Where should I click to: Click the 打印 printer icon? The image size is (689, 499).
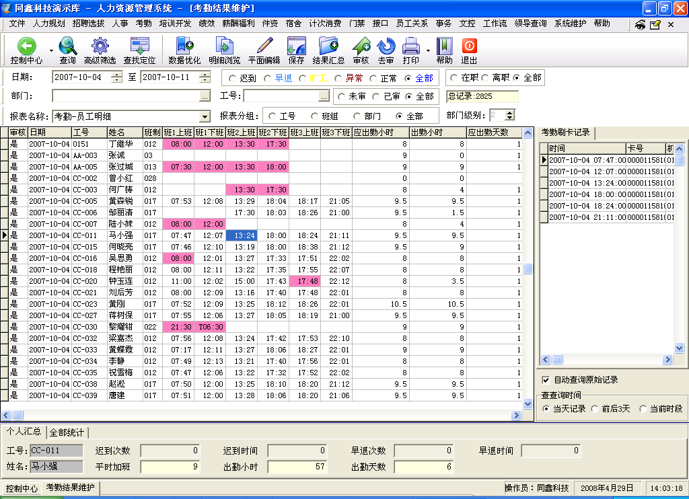(x=410, y=46)
